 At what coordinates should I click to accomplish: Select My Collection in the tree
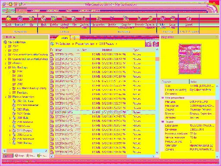point(17,42)
